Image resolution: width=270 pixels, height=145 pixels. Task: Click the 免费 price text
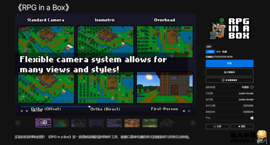pos(224,52)
